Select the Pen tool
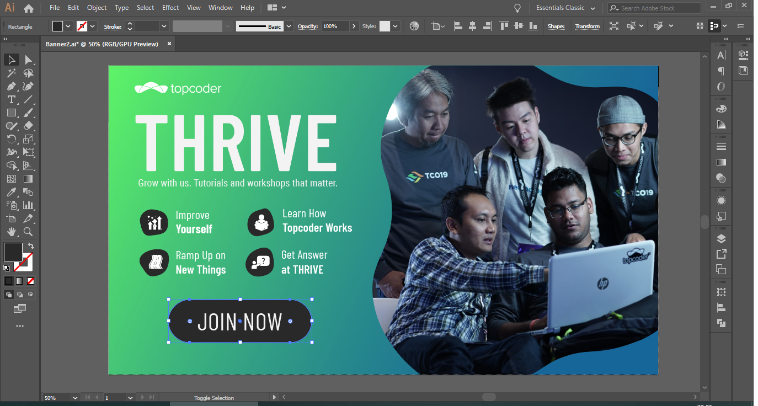 point(12,86)
